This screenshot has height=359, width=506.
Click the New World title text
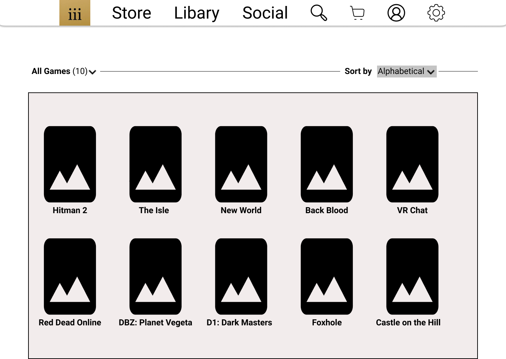[241, 210]
